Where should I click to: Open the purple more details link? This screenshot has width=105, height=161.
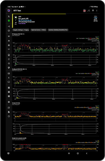[x=22, y=23]
